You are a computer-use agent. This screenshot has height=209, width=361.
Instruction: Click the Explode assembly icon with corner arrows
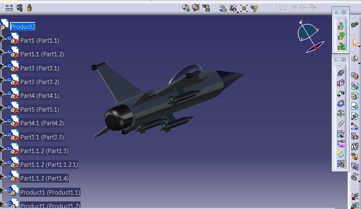[244, 8]
